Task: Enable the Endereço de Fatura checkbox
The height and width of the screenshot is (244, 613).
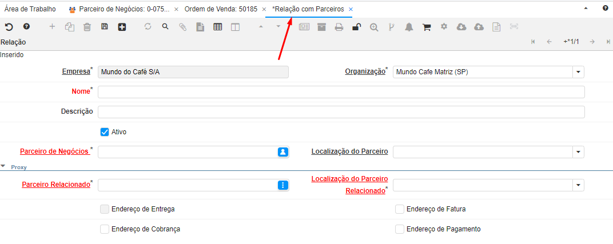Action: [x=400, y=209]
